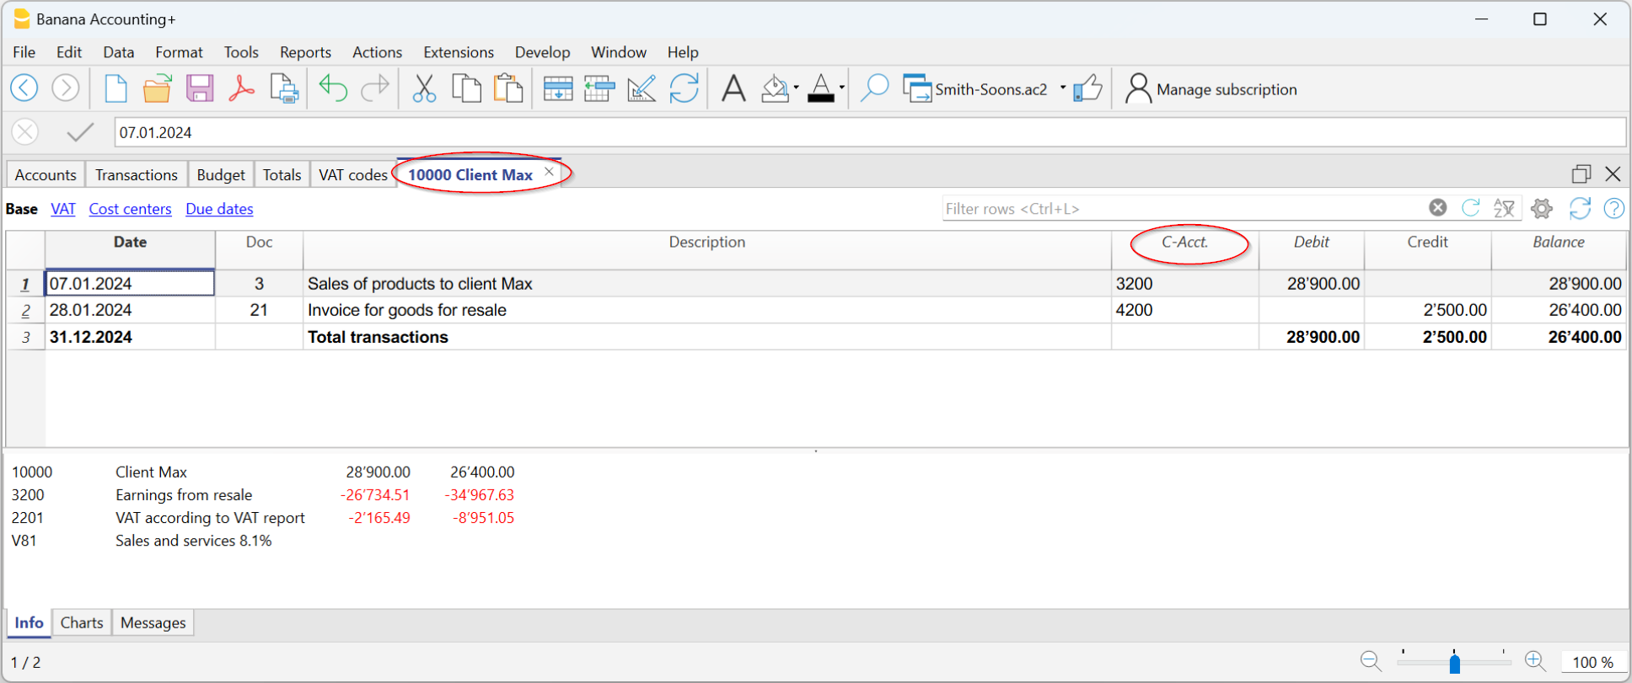Click the zoom slider handle
Image resolution: width=1632 pixels, height=683 pixels.
tap(1454, 663)
